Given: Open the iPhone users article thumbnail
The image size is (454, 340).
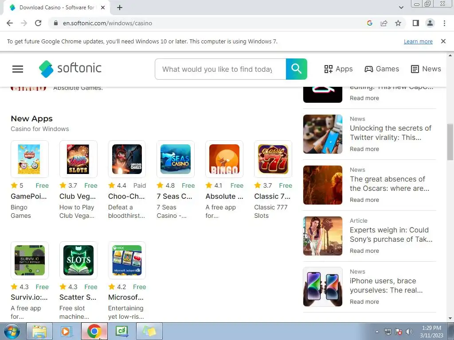Looking at the screenshot, I should pyautogui.click(x=323, y=287).
